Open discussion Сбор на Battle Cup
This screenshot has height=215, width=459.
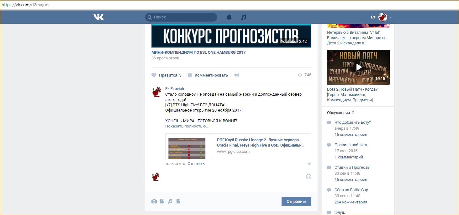pyautogui.click(x=351, y=190)
